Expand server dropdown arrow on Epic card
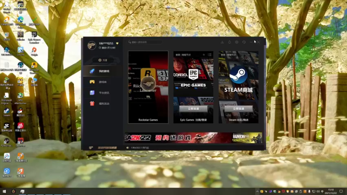This screenshot has width=347, height=195. click(x=204, y=55)
